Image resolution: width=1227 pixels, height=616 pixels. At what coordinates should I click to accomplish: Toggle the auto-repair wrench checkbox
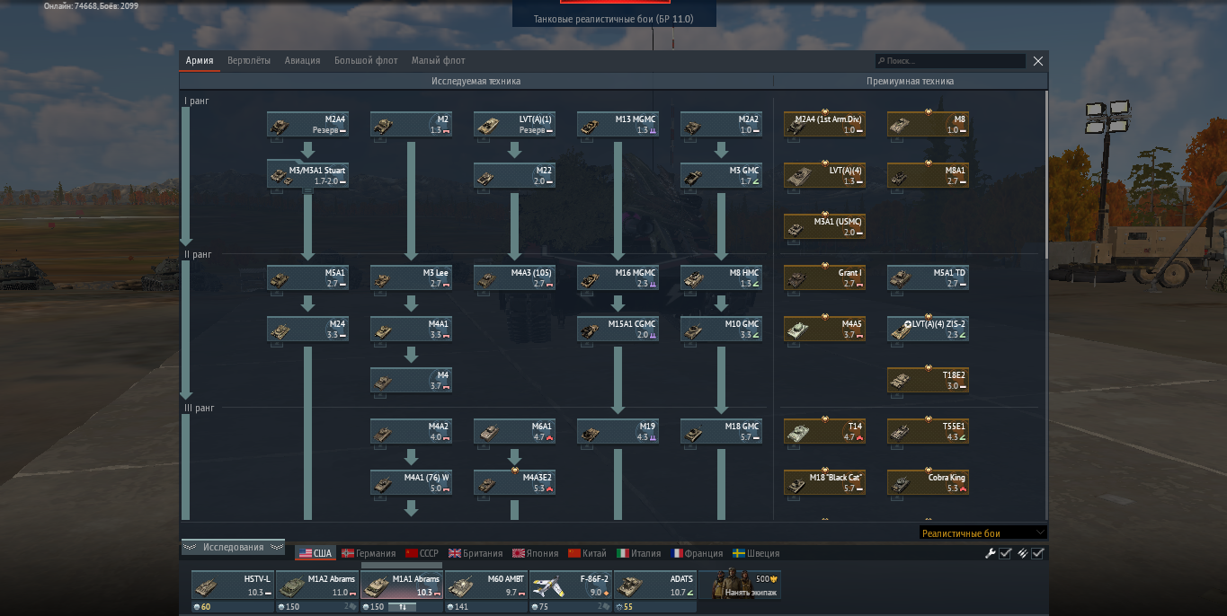[1006, 553]
